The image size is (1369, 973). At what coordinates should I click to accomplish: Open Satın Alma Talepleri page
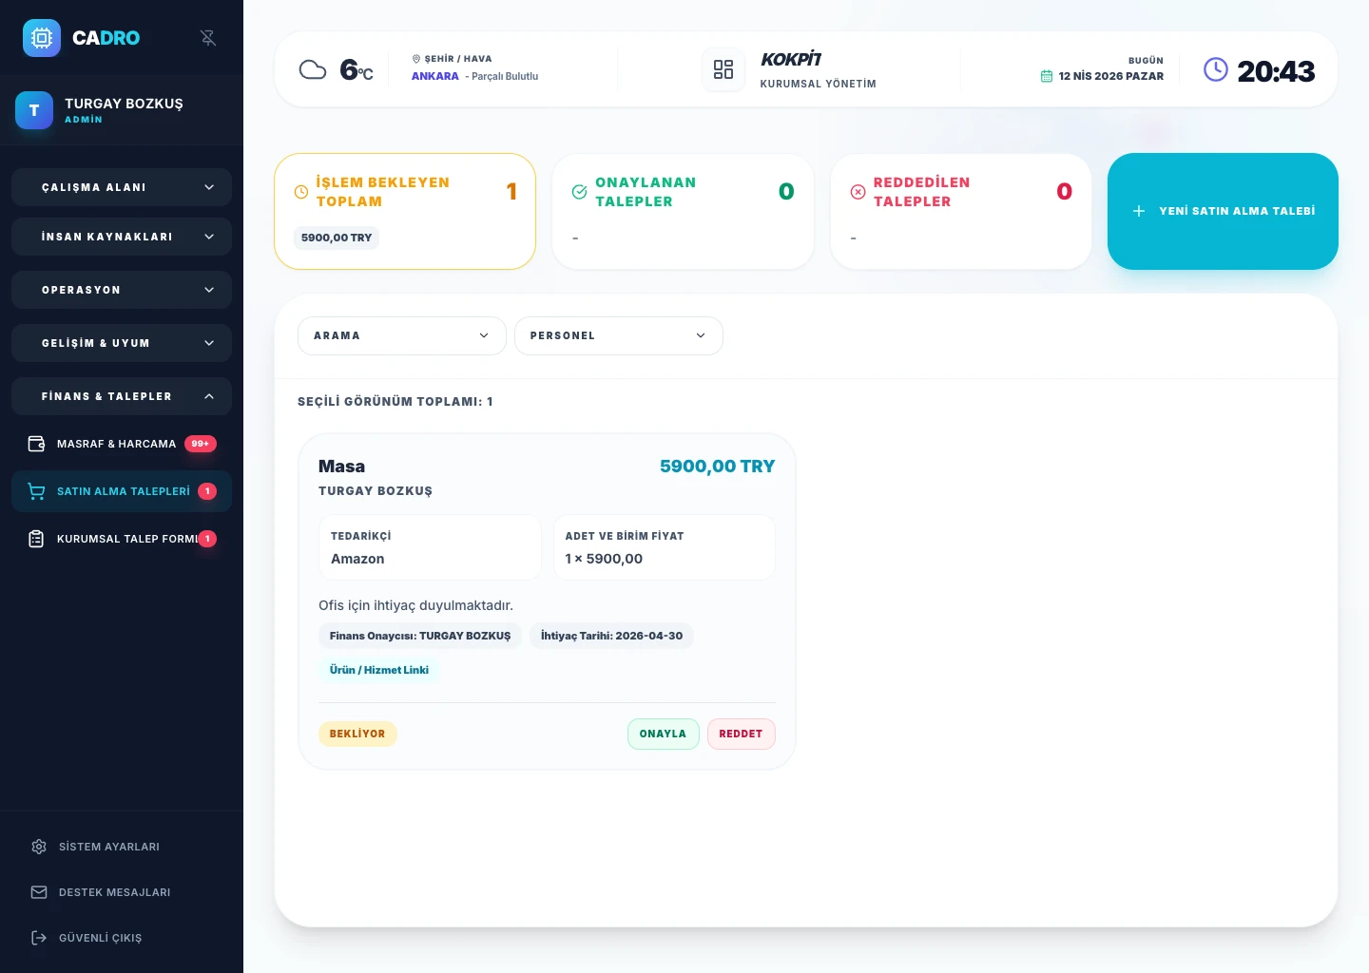click(122, 491)
